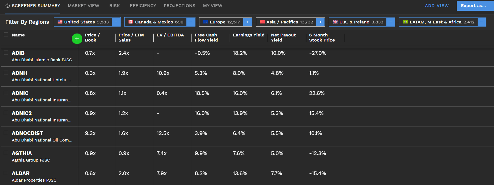This screenshot has width=494, height=185.
Task: Sort by EV / EBITDA column header
Action: coord(170,35)
